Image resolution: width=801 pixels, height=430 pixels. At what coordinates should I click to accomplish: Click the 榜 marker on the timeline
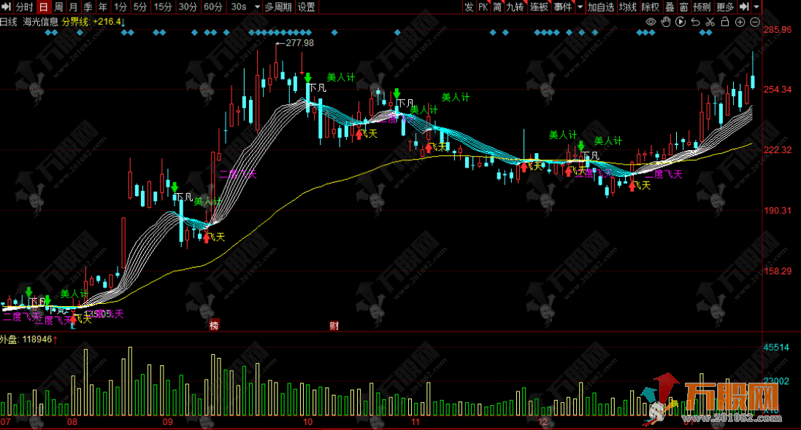coord(213,325)
